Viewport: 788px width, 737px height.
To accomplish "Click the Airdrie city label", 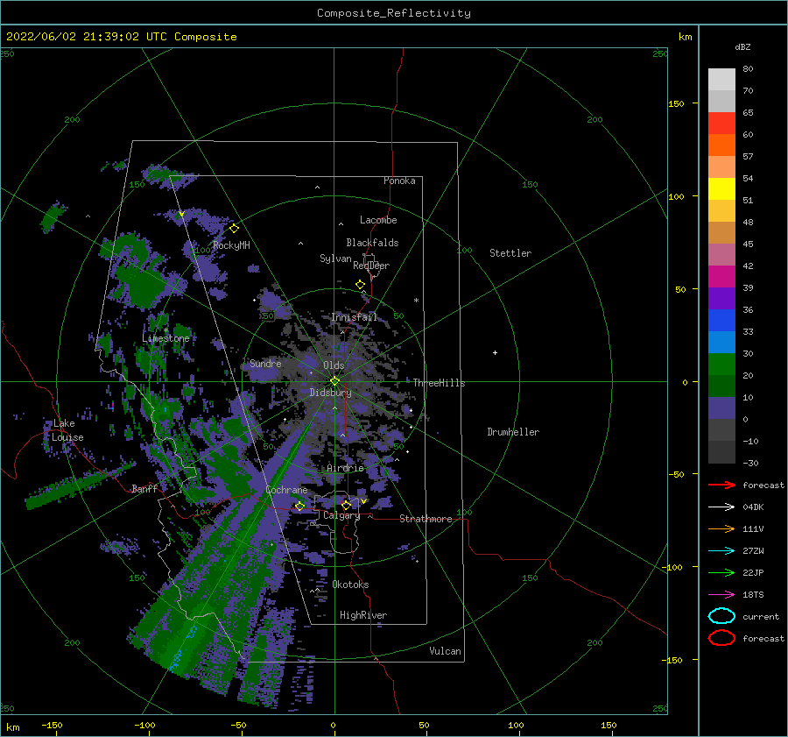I will 345,468.
